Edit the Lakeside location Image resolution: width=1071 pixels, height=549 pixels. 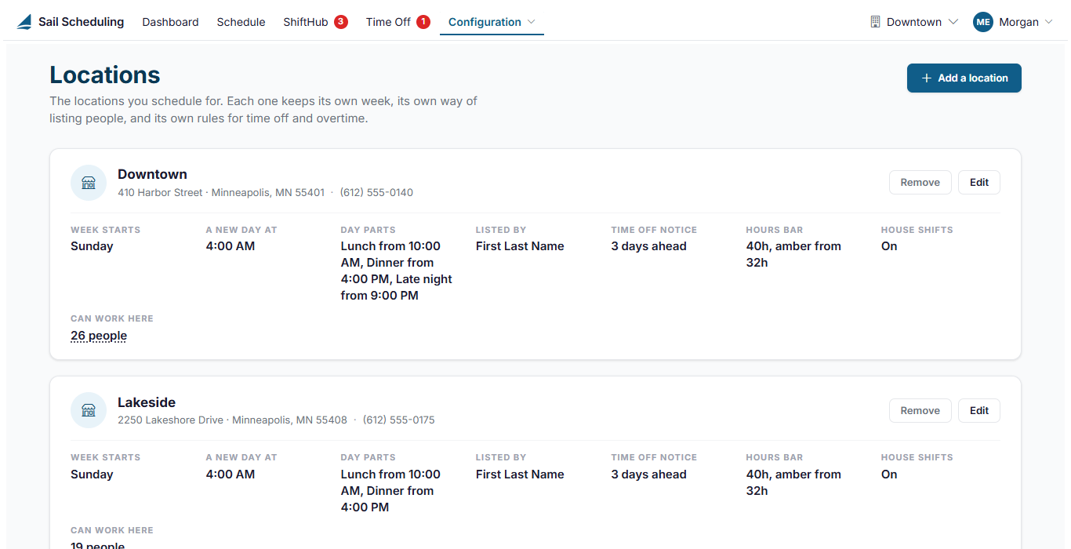point(979,410)
